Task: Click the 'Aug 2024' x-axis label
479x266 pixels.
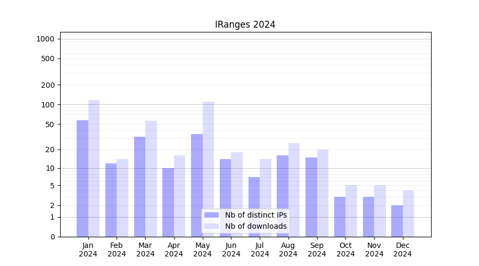Action: pyautogui.click(x=288, y=250)
